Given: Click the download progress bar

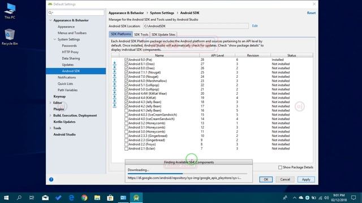Looking at the screenshot, I should point(187,174).
